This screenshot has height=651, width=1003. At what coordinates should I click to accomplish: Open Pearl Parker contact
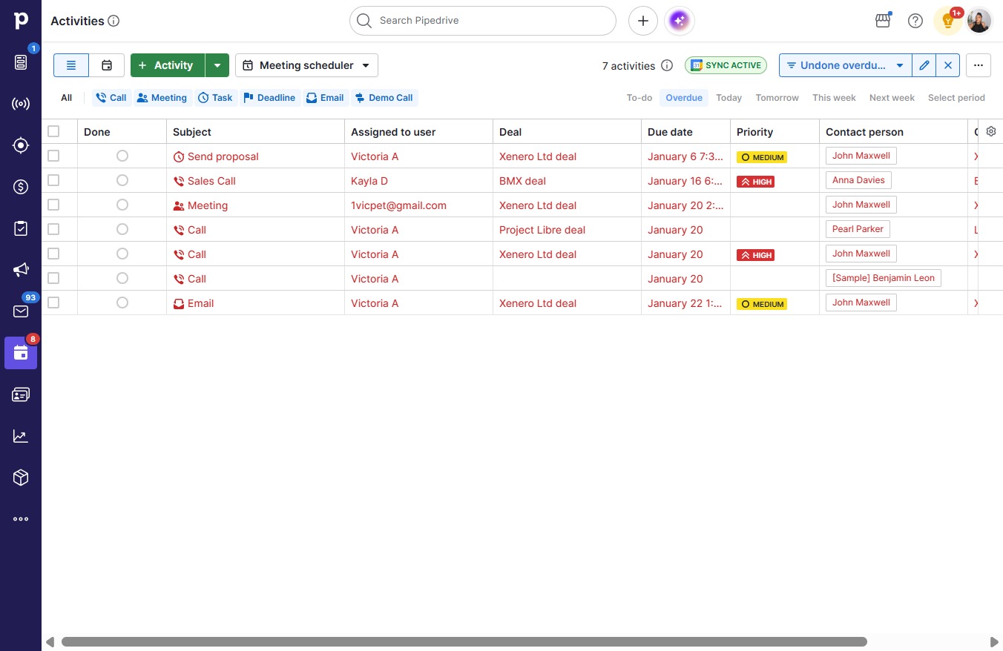(x=858, y=229)
